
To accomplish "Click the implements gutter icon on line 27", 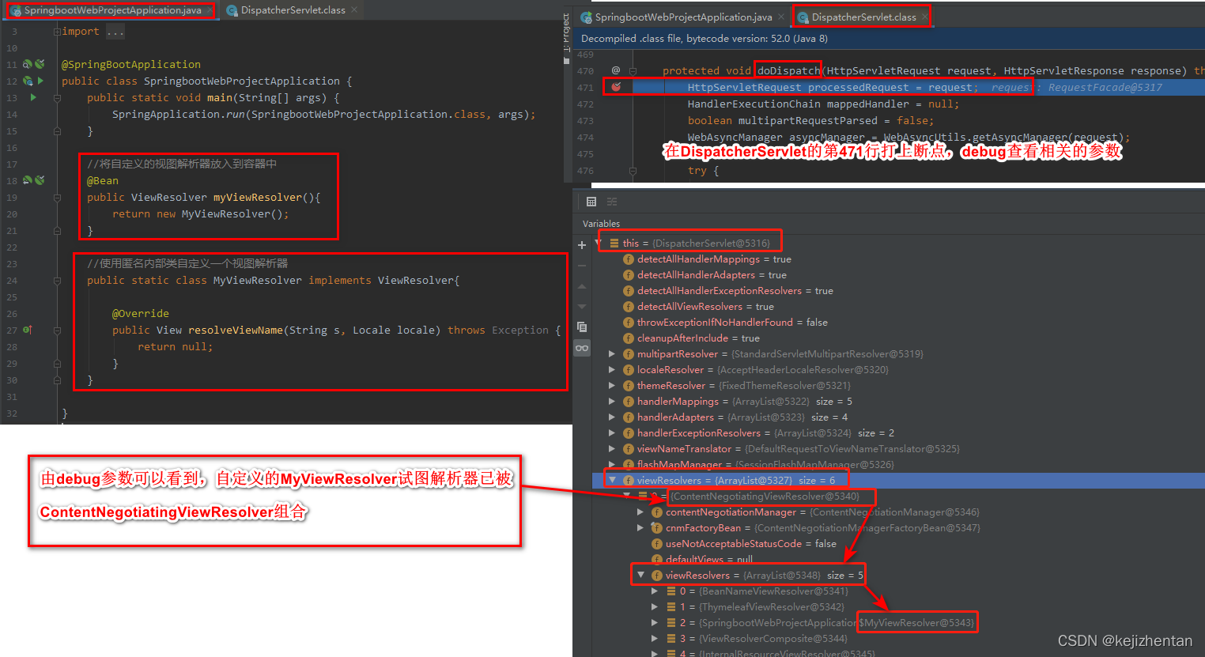I will [28, 330].
